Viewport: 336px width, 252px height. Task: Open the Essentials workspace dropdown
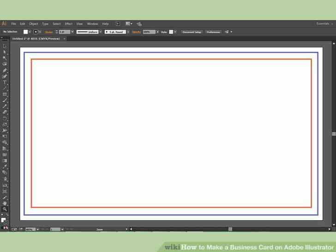point(325,24)
